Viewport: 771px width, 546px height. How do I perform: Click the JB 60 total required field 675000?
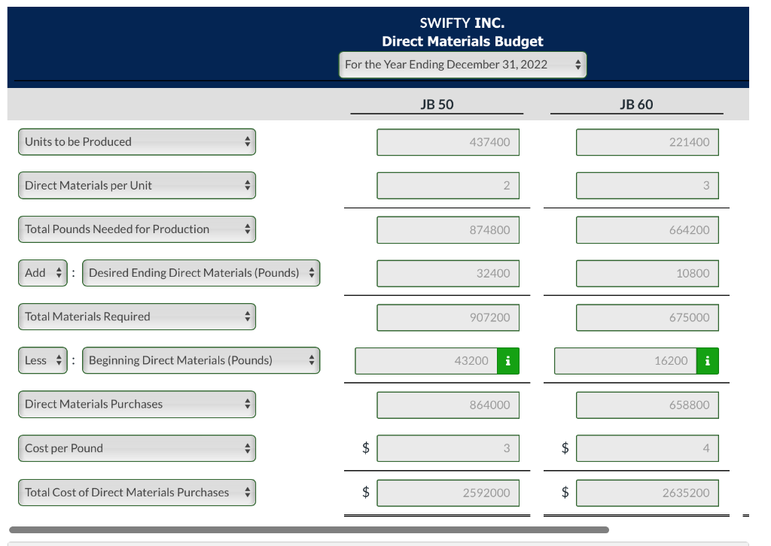(648, 317)
